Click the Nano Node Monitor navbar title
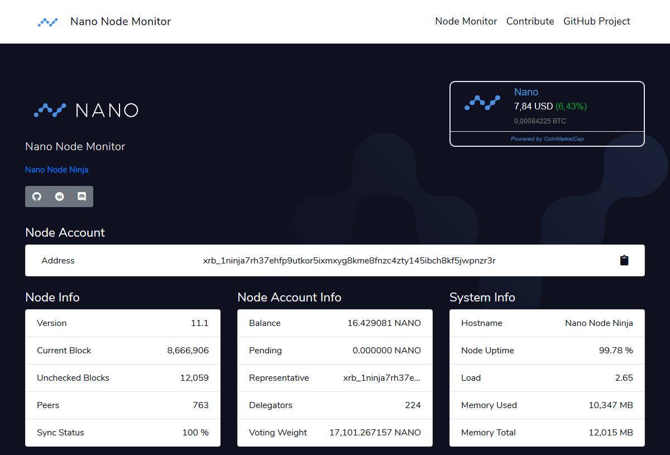This screenshot has width=670, height=455. point(121,22)
